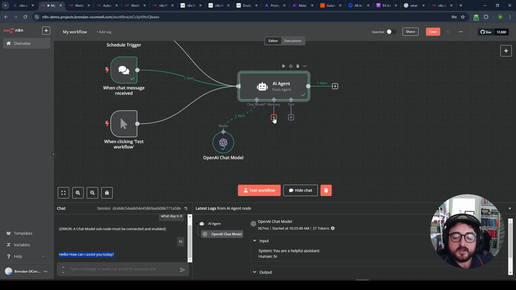Switch to the Executions tab

[293, 41]
